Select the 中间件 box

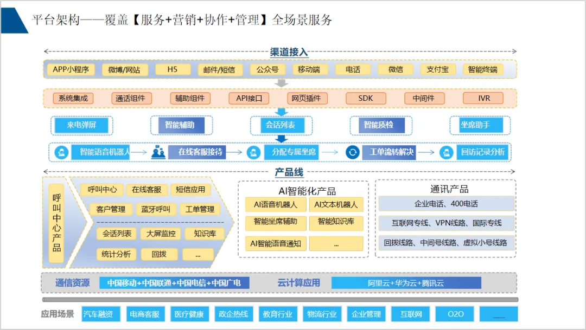point(424,99)
